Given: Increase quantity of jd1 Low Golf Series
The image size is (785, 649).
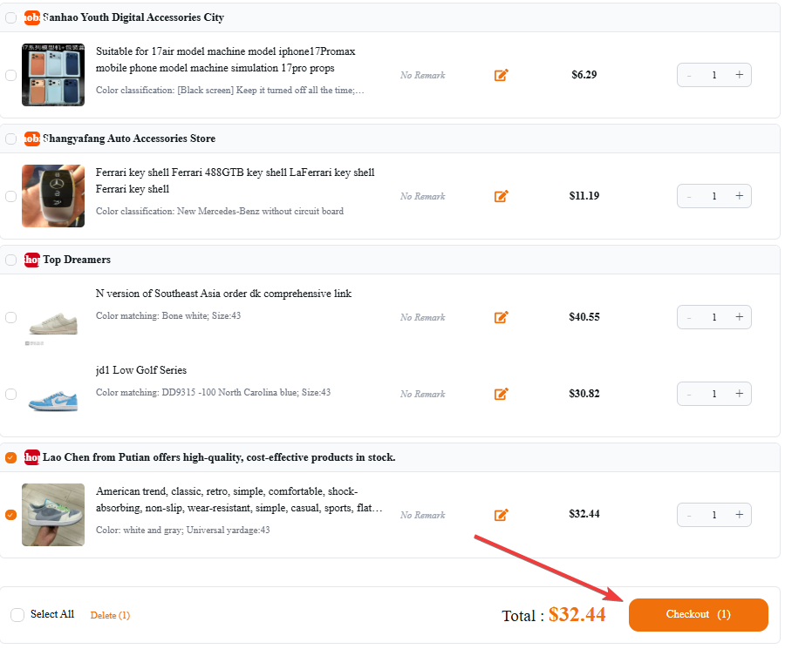Looking at the screenshot, I should point(739,394).
